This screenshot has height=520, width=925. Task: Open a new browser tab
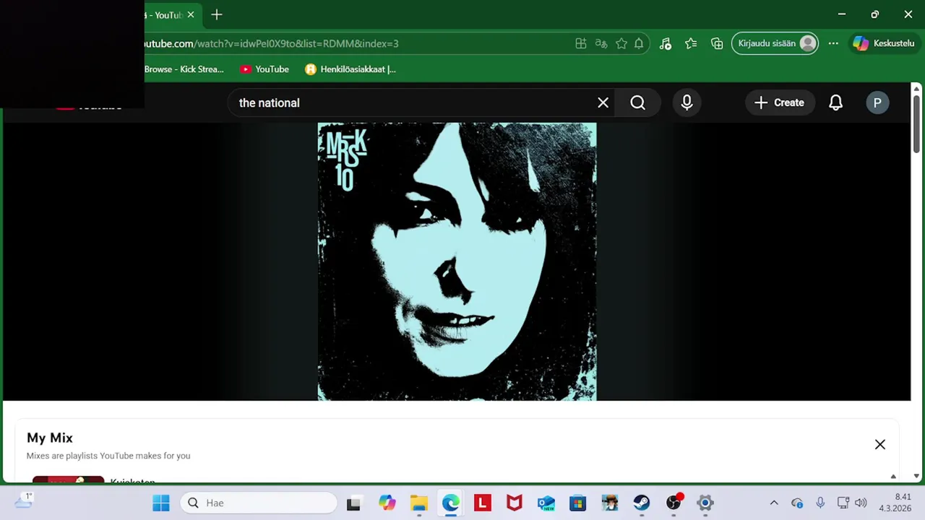[x=216, y=14]
